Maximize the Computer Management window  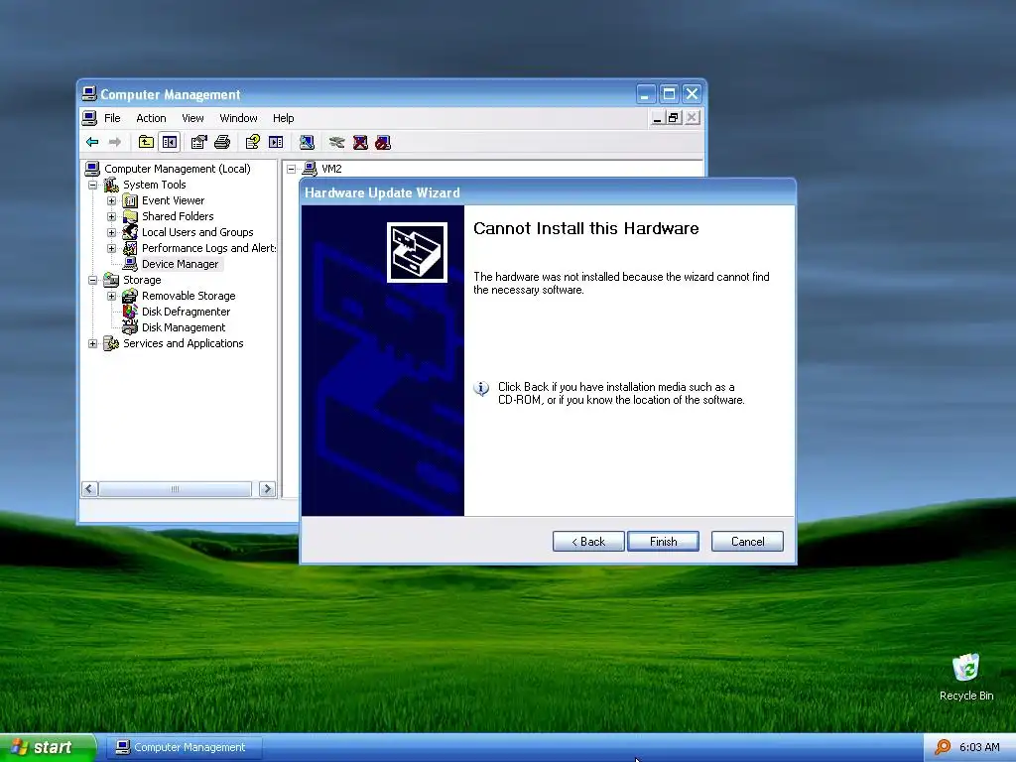[x=669, y=94]
